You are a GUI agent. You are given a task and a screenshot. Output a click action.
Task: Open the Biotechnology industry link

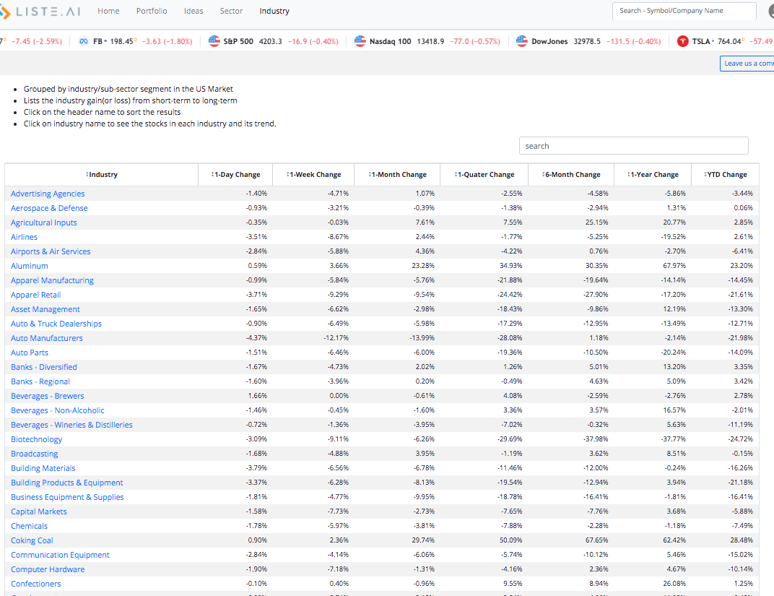click(37, 439)
